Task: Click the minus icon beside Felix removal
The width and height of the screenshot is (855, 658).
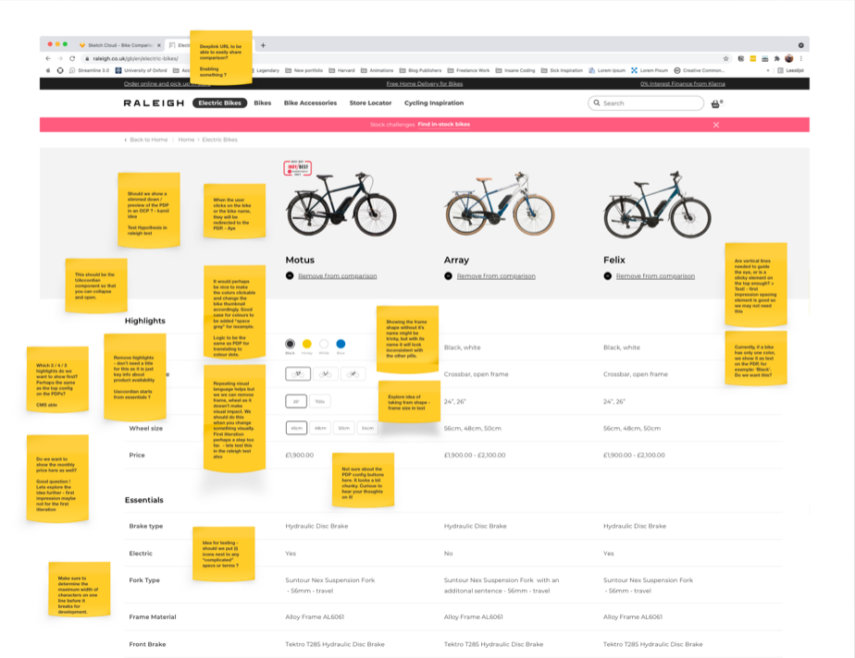Action: point(607,275)
